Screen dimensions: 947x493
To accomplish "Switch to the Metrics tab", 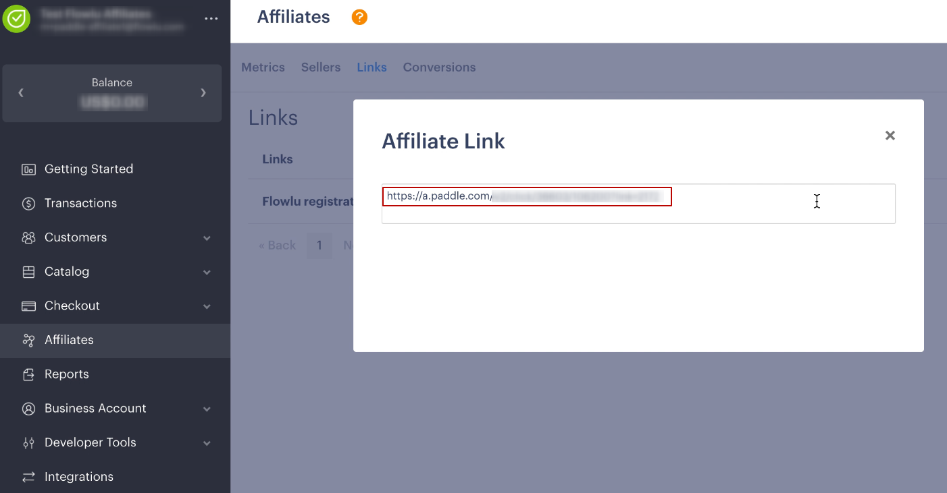I will (x=263, y=67).
